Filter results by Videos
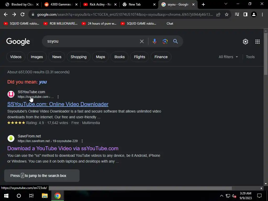Viewport: 268px width, 201px height. [16, 57]
